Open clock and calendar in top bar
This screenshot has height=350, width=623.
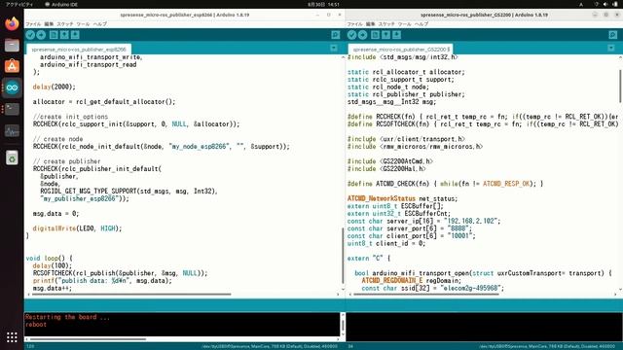click(323, 4)
